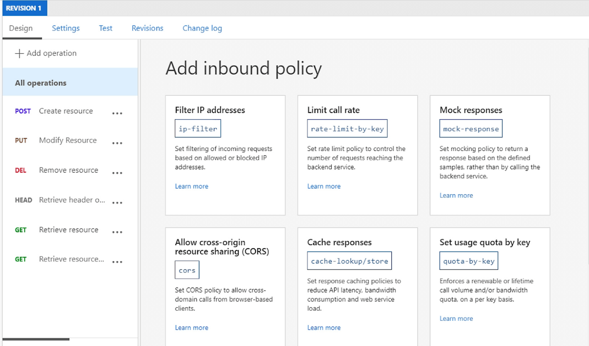
Task: Click Learn more under Filter IP addresses
Action: (192, 186)
